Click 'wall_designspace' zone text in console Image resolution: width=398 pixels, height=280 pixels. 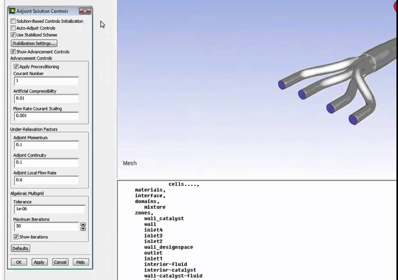tap(169, 247)
